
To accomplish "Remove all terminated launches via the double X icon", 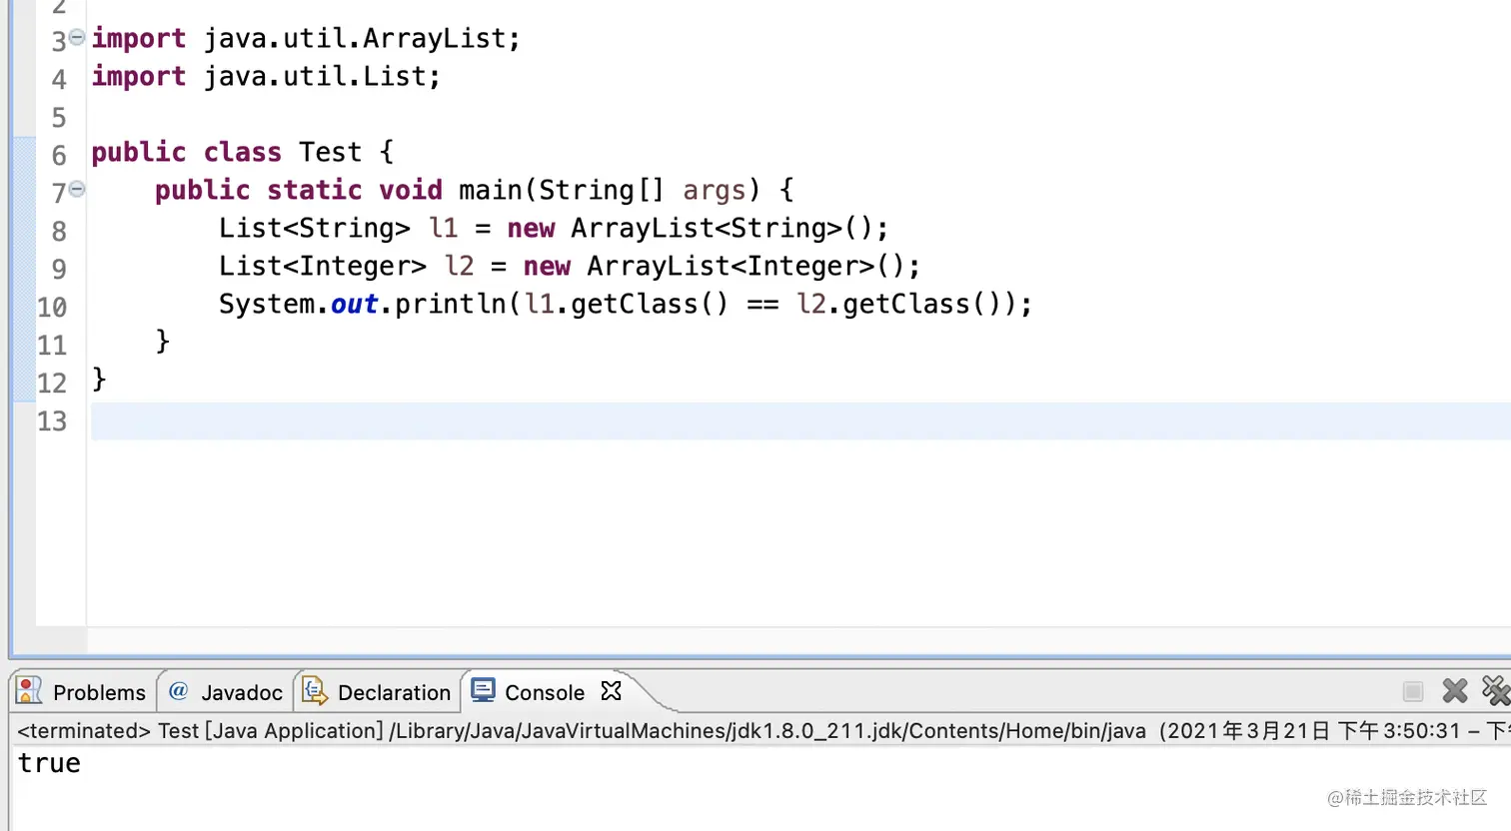I will pos(1496,690).
